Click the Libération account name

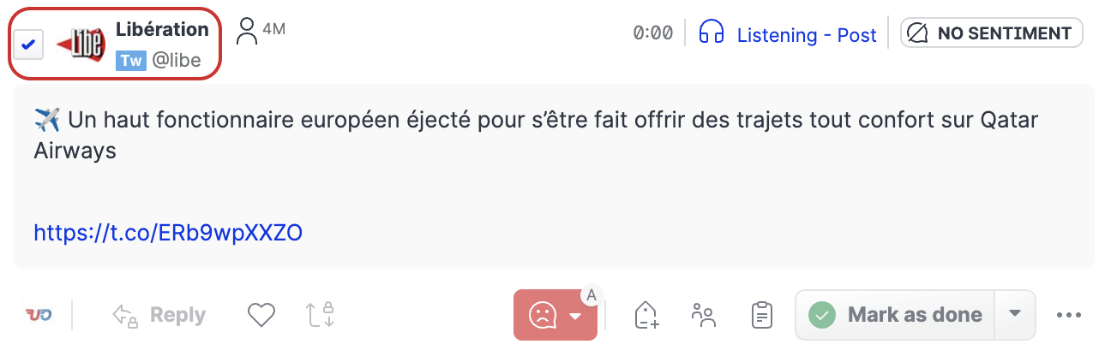(x=162, y=29)
